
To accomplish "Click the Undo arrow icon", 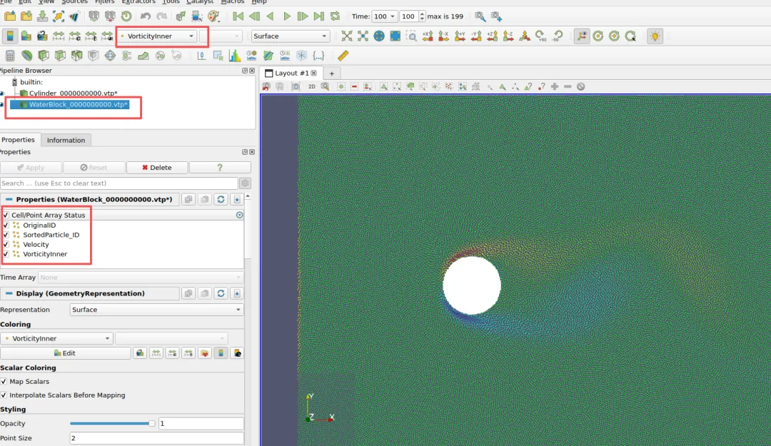I will 145,16.
